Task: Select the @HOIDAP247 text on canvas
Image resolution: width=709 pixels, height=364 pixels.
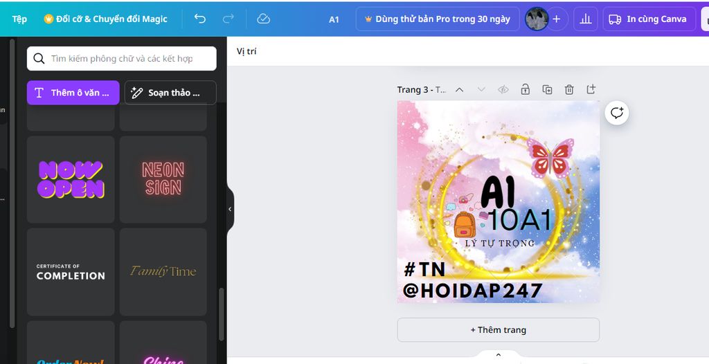Action: 472,291
